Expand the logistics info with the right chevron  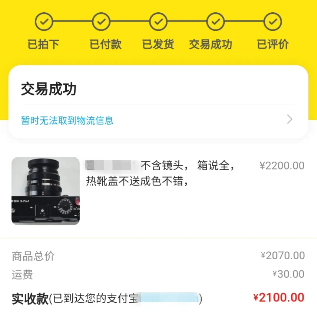289,120
